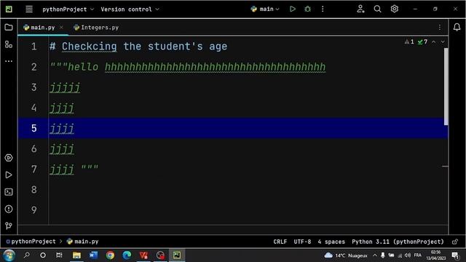Viewport: 466px width, 262px height.
Task: Change indent setting 4 spaces
Action: (331, 242)
